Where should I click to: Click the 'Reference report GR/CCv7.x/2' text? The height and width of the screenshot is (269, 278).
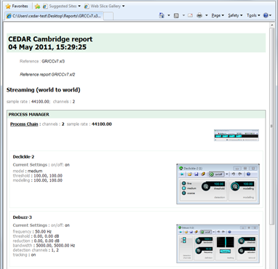(47, 74)
